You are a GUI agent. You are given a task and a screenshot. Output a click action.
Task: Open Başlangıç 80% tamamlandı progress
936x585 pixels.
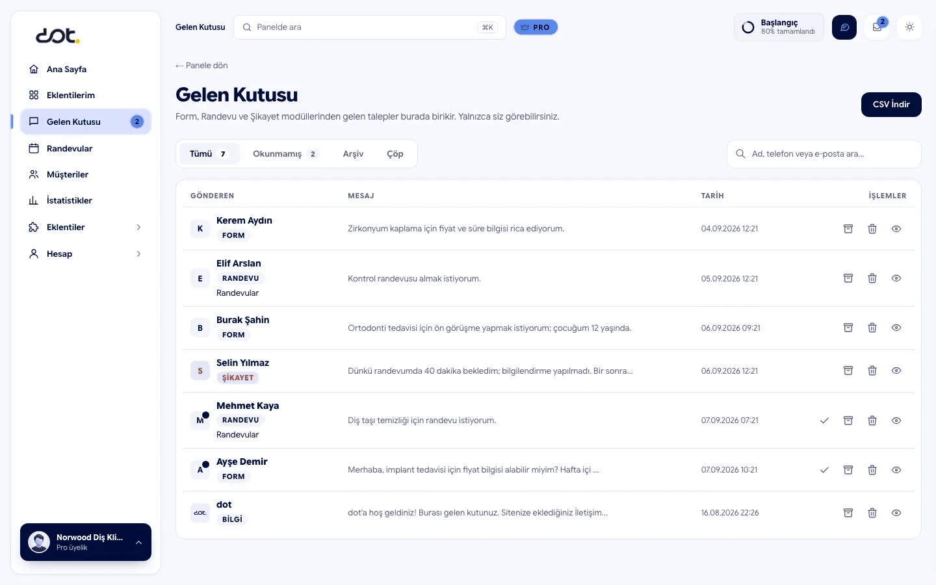coord(779,27)
